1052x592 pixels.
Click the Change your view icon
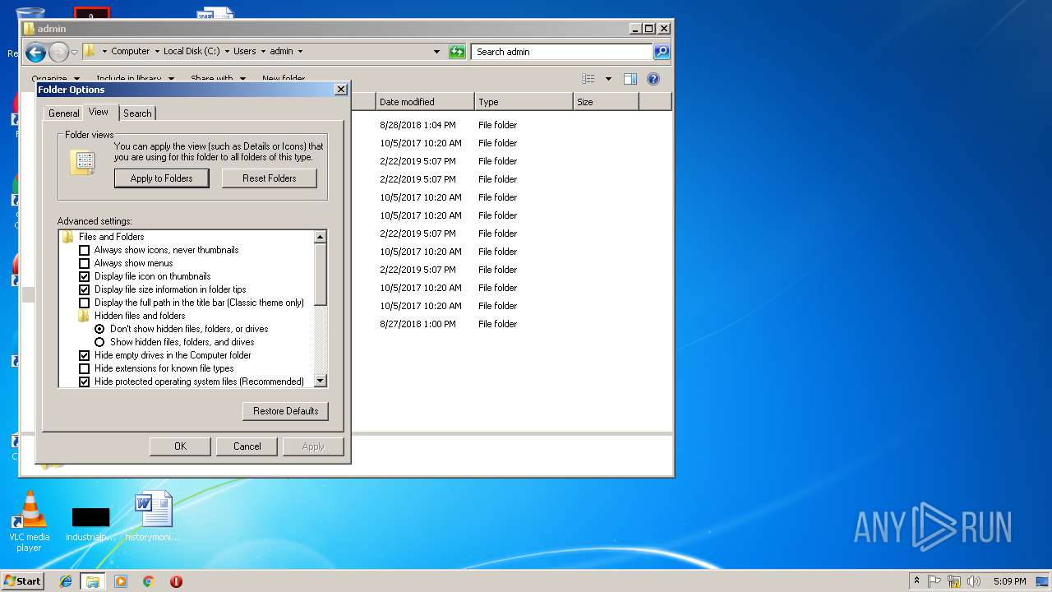(588, 79)
